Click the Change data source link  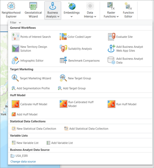[23, 162]
